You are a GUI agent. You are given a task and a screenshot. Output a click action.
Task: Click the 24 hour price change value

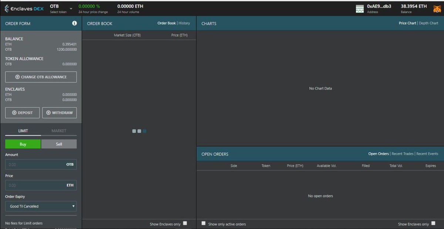[89, 6]
